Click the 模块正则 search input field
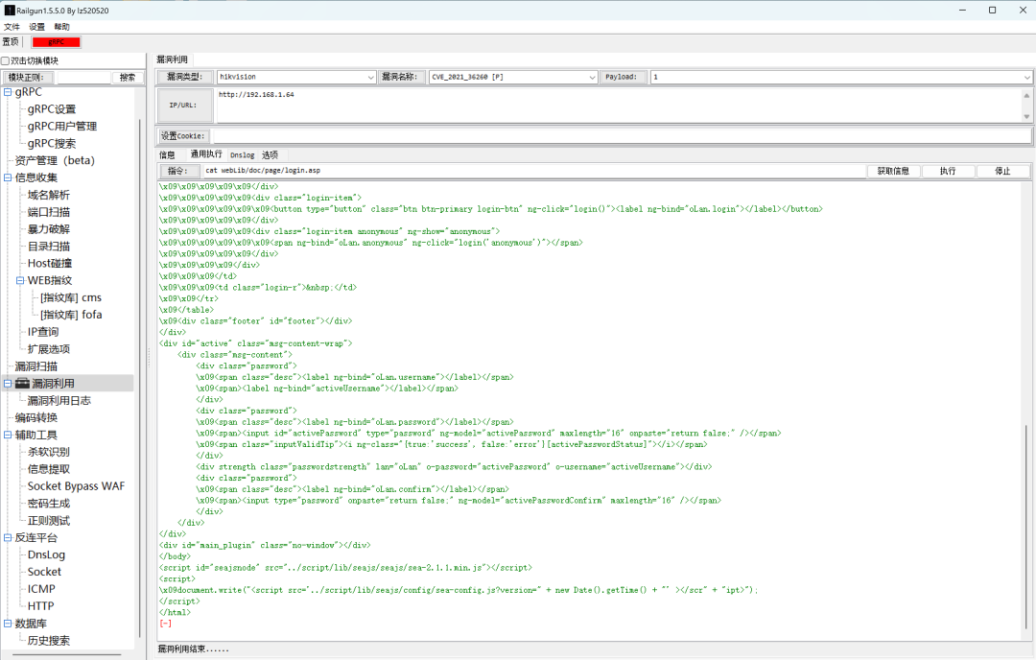The width and height of the screenshot is (1036, 660). click(83, 78)
